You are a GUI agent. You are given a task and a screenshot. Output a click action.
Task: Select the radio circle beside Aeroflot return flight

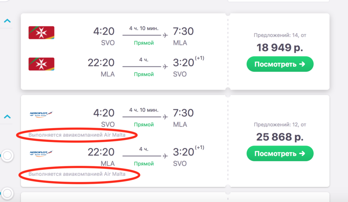pyautogui.click(x=7, y=156)
